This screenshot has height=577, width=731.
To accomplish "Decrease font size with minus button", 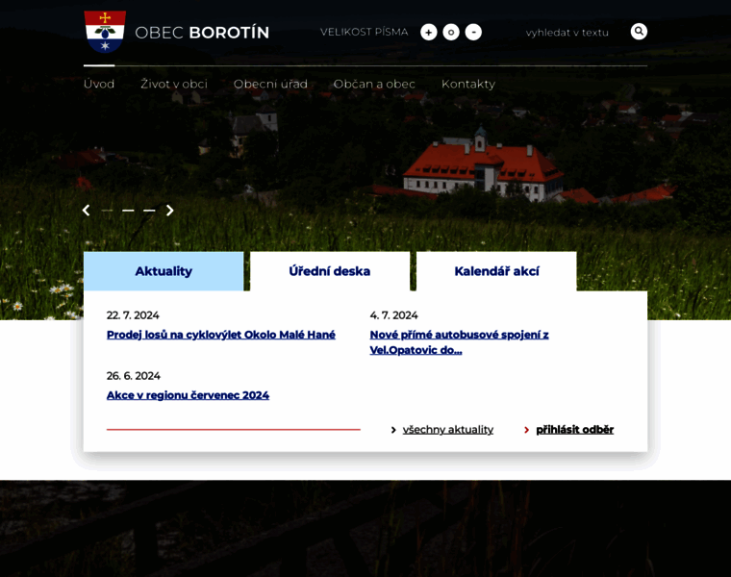I will 473,32.
